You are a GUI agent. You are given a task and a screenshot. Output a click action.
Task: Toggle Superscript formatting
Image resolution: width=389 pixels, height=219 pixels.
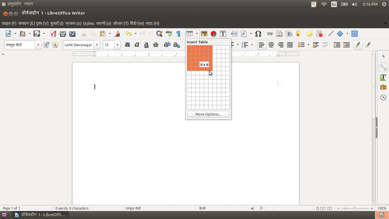click(167, 45)
